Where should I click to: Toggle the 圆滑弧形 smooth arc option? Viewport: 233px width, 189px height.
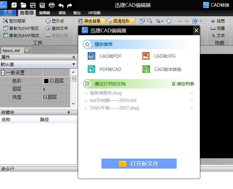121,21
